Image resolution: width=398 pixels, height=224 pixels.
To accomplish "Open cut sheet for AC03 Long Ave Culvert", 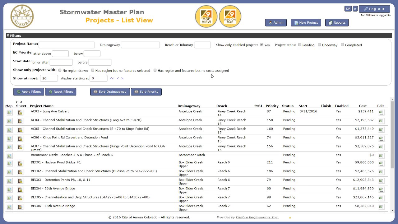I will tap(20, 112).
